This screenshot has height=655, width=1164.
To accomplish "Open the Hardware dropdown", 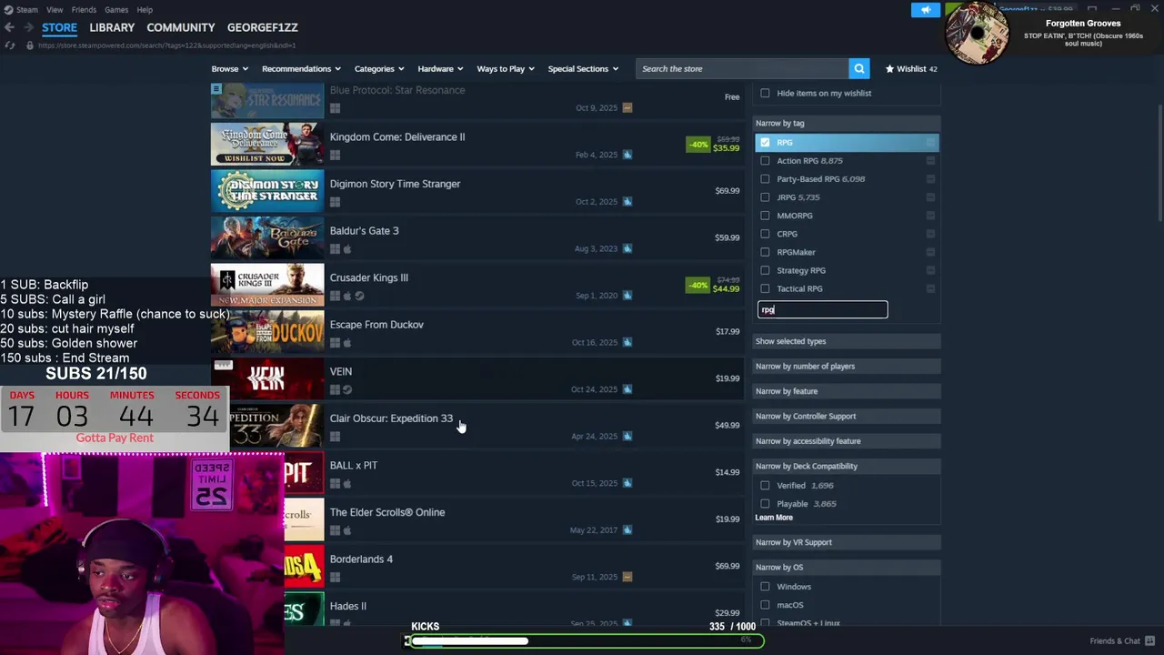I will click(x=440, y=68).
